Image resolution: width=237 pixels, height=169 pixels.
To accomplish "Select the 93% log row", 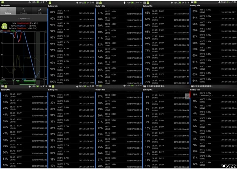I will click(x=71, y=37).
